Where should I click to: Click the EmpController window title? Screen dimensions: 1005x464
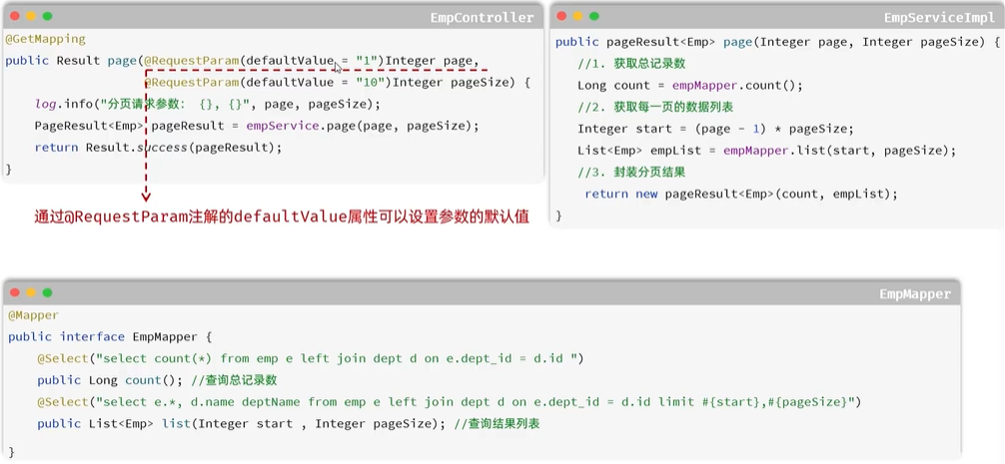(482, 18)
